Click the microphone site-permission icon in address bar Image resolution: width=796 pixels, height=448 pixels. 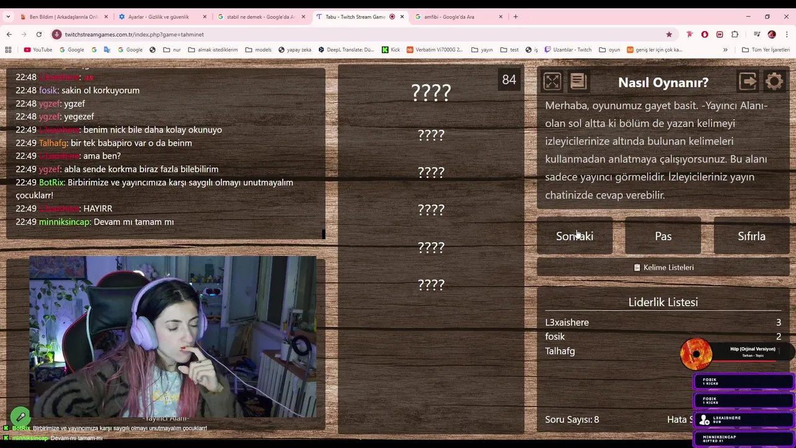(57, 34)
